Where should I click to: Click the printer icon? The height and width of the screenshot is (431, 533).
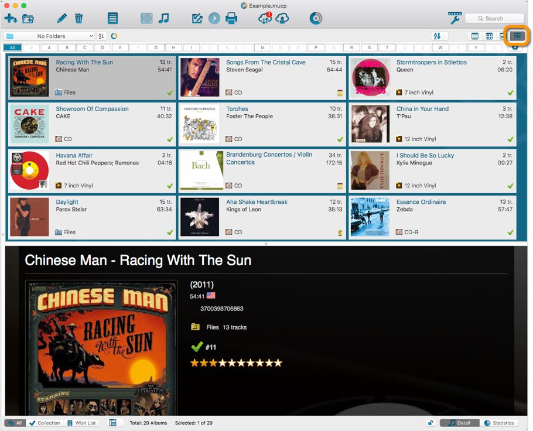[x=231, y=18]
